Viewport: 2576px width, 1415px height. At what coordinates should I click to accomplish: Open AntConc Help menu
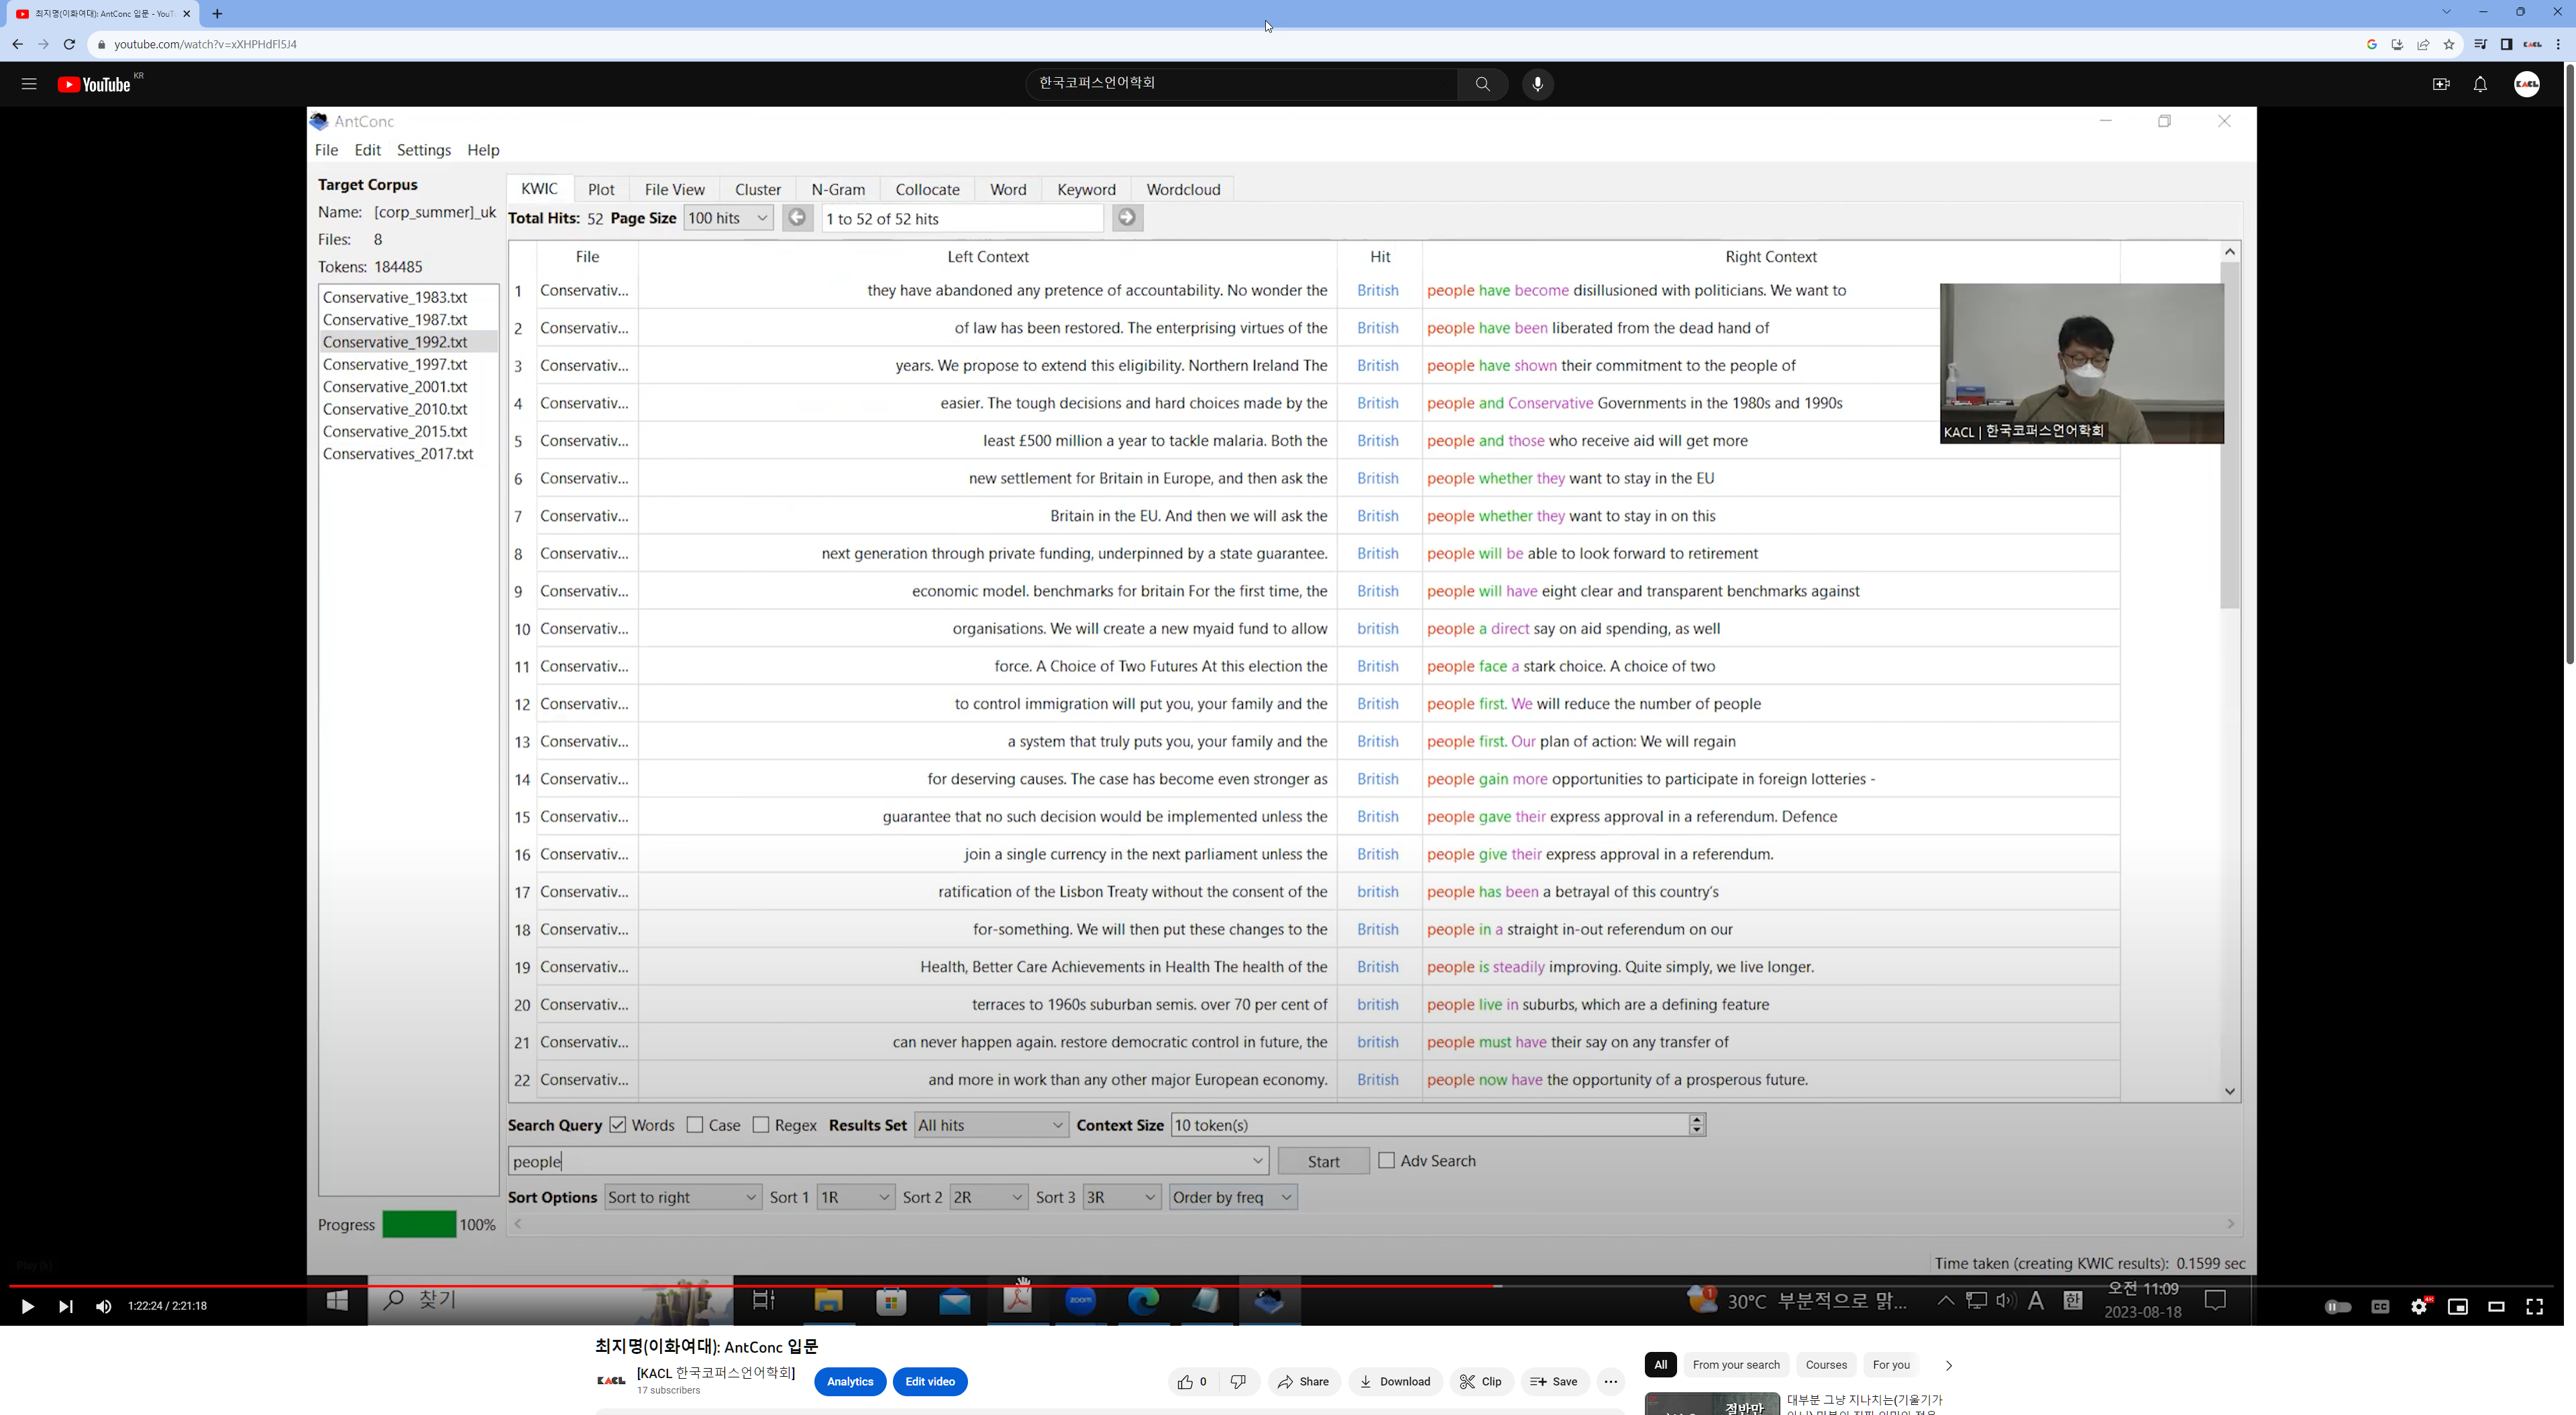point(483,150)
